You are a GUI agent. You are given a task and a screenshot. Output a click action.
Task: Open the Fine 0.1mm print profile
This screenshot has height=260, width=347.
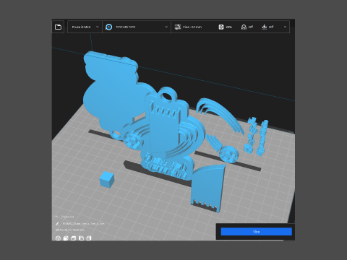click(x=192, y=27)
